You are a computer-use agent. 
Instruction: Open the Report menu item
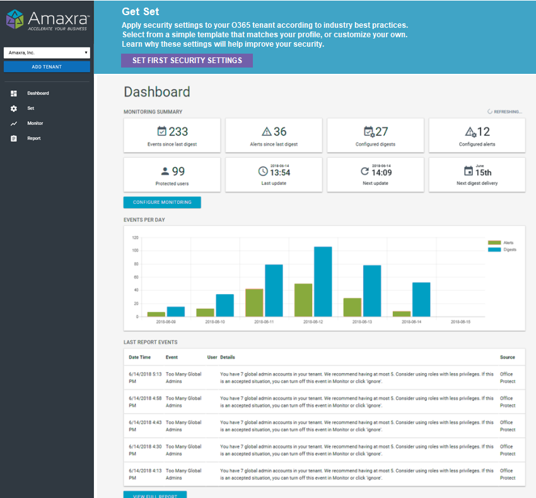pyautogui.click(x=34, y=138)
